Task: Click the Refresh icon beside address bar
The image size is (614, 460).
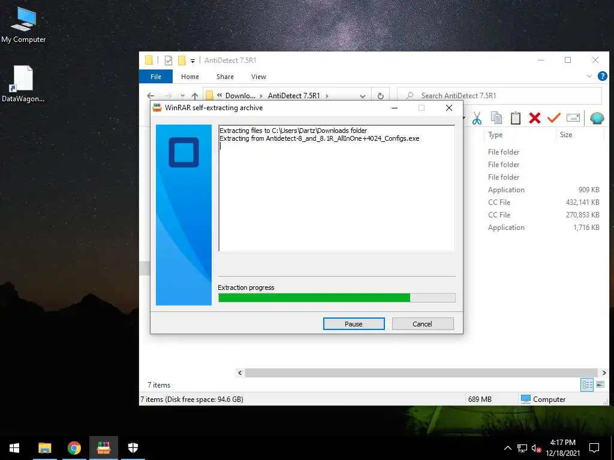Action: click(380, 96)
